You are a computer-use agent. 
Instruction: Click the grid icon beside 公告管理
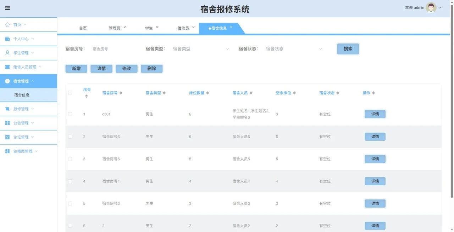click(7, 123)
